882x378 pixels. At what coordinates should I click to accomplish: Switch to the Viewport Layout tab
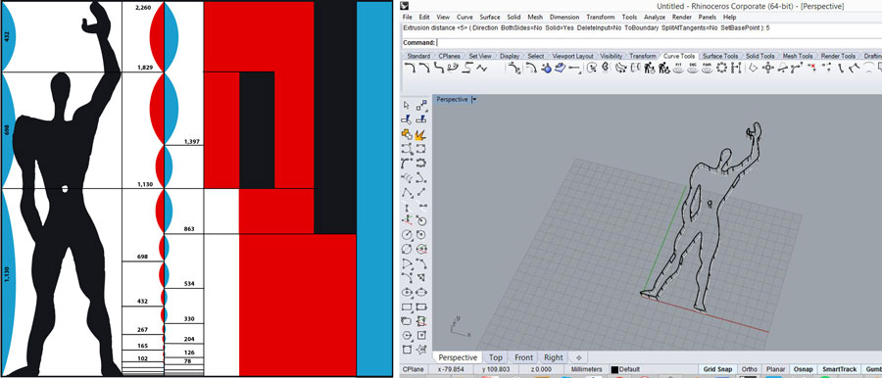[571, 56]
